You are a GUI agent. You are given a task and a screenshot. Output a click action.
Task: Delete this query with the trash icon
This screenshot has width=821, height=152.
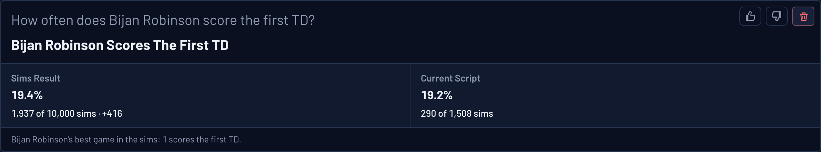[803, 16]
